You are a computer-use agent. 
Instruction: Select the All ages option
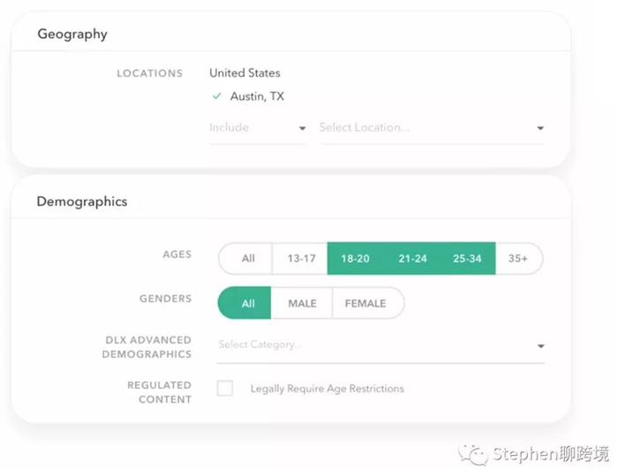[x=248, y=259]
